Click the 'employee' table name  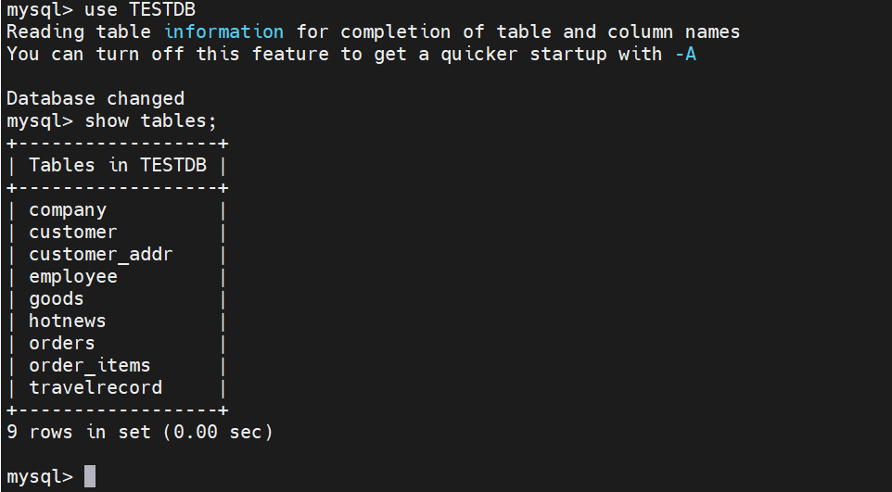pyautogui.click(x=73, y=277)
